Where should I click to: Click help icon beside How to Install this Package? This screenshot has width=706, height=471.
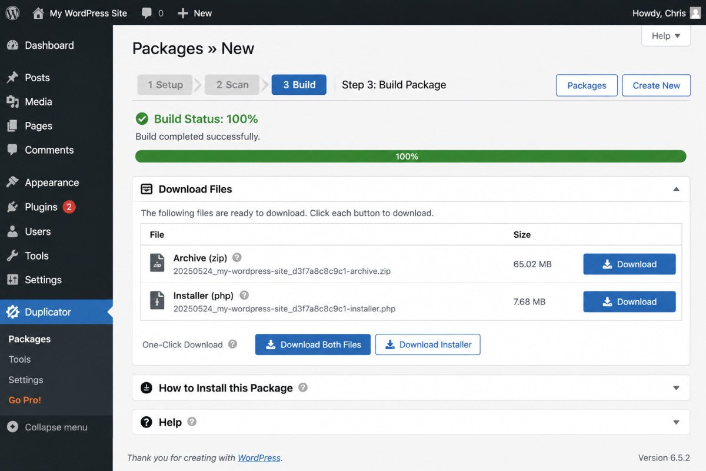point(303,387)
